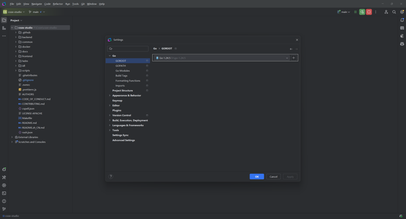This screenshot has width=406, height=219.
Task: Expand Build, Execution, Deployment settings
Action: [110, 120]
